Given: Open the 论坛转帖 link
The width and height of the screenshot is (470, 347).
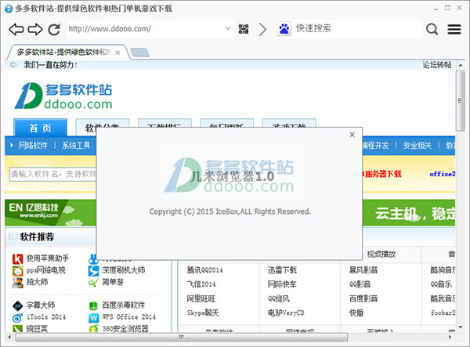Looking at the screenshot, I should click(x=437, y=65).
